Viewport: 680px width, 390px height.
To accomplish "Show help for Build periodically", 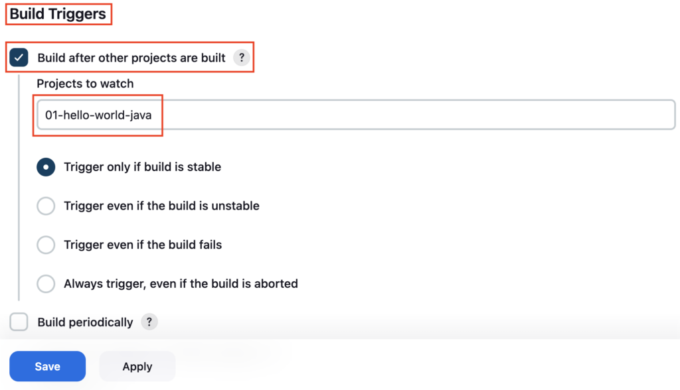I will (x=149, y=322).
